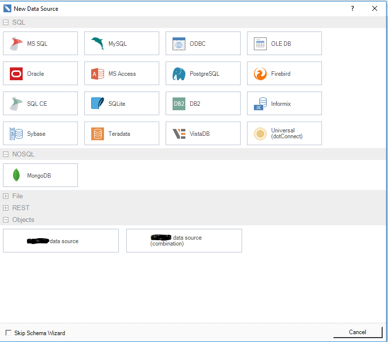Click the New Data Source title icon
The image size is (388, 342).
point(7,8)
